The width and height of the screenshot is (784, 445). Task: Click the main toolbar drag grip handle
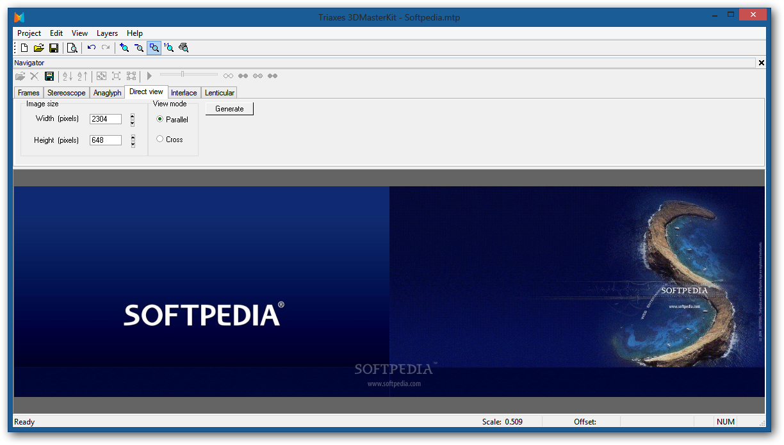pos(15,47)
